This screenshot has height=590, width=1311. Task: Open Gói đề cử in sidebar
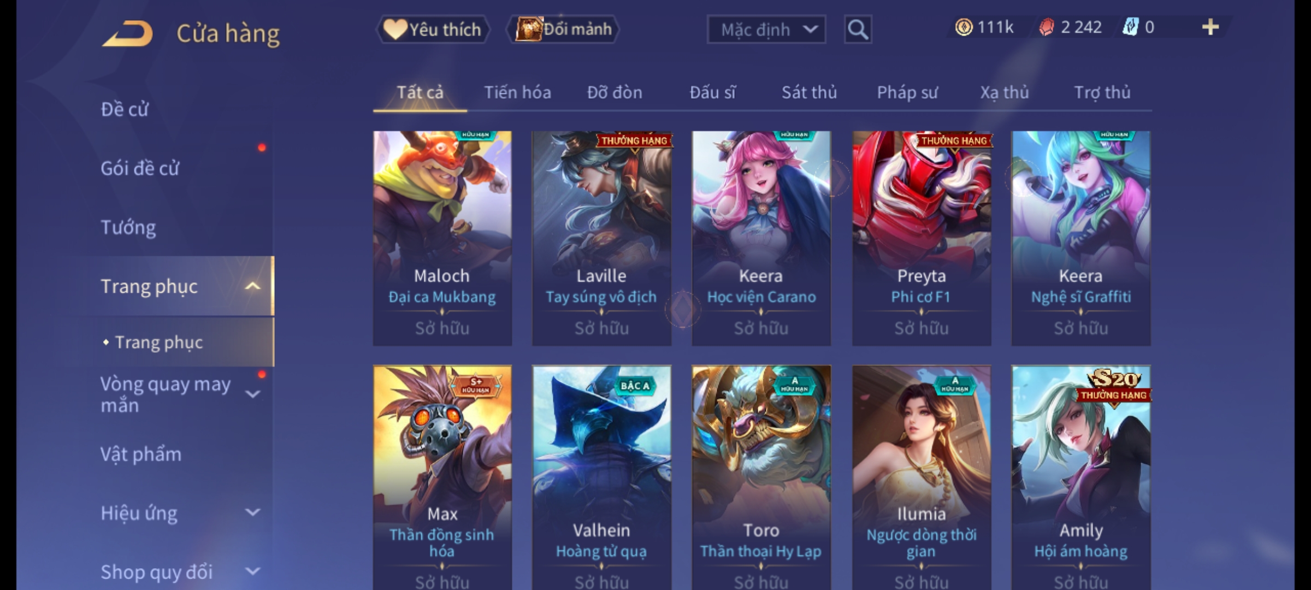coord(140,168)
